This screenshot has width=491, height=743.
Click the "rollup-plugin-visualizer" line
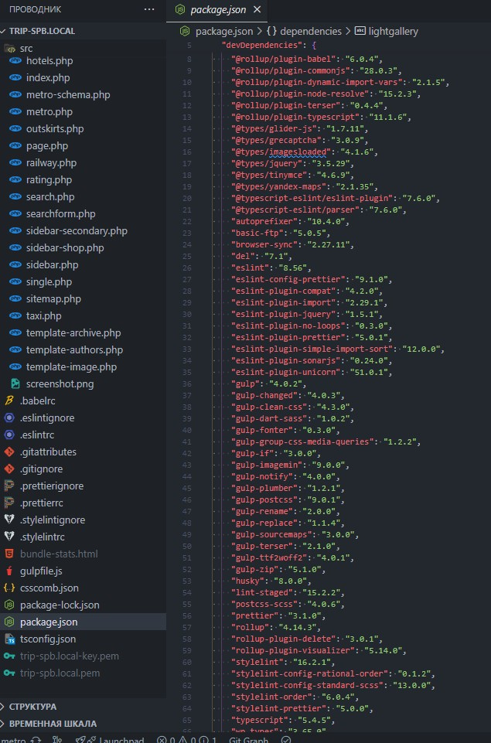click(x=319, y=650)
